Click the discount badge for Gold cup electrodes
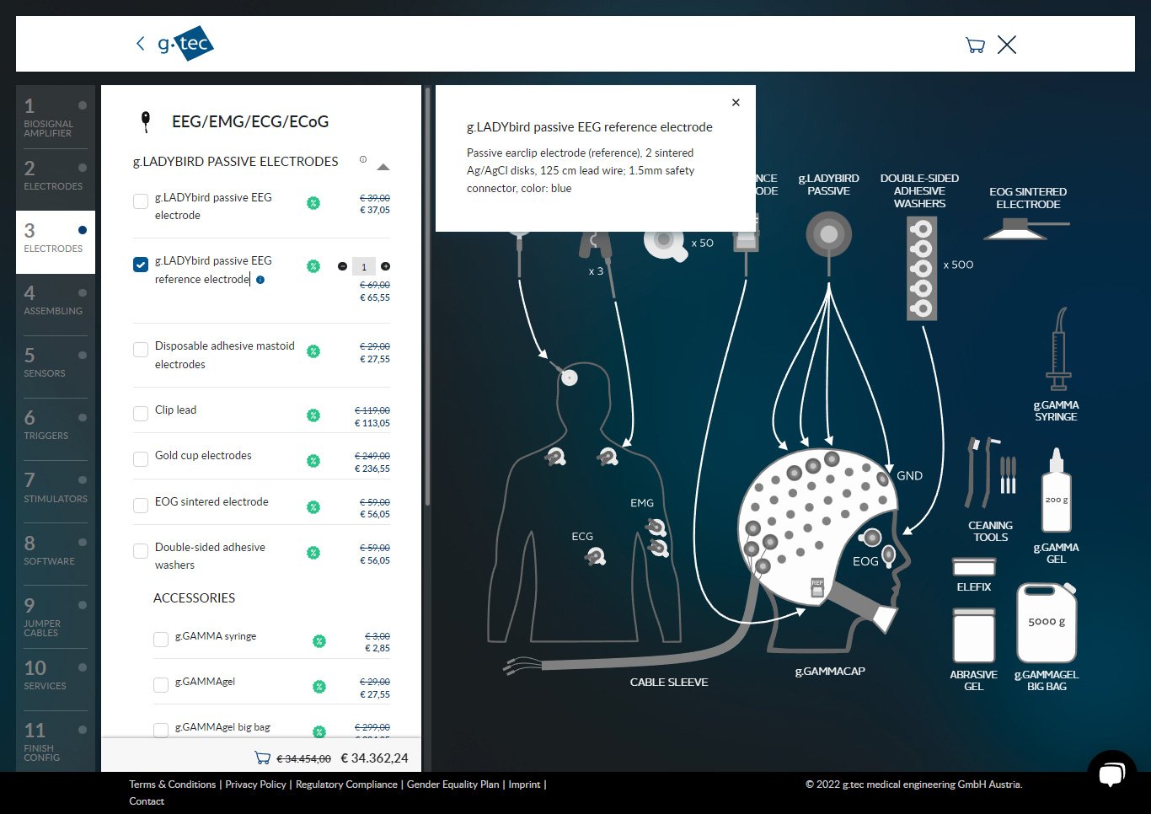This screenshot has width=1151, height=814. [x=313, y=461]
